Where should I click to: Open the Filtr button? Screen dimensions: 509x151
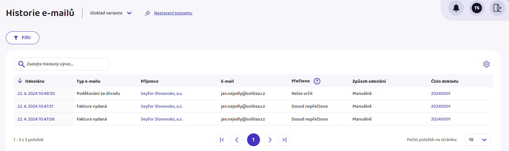[x=23, y=38]
